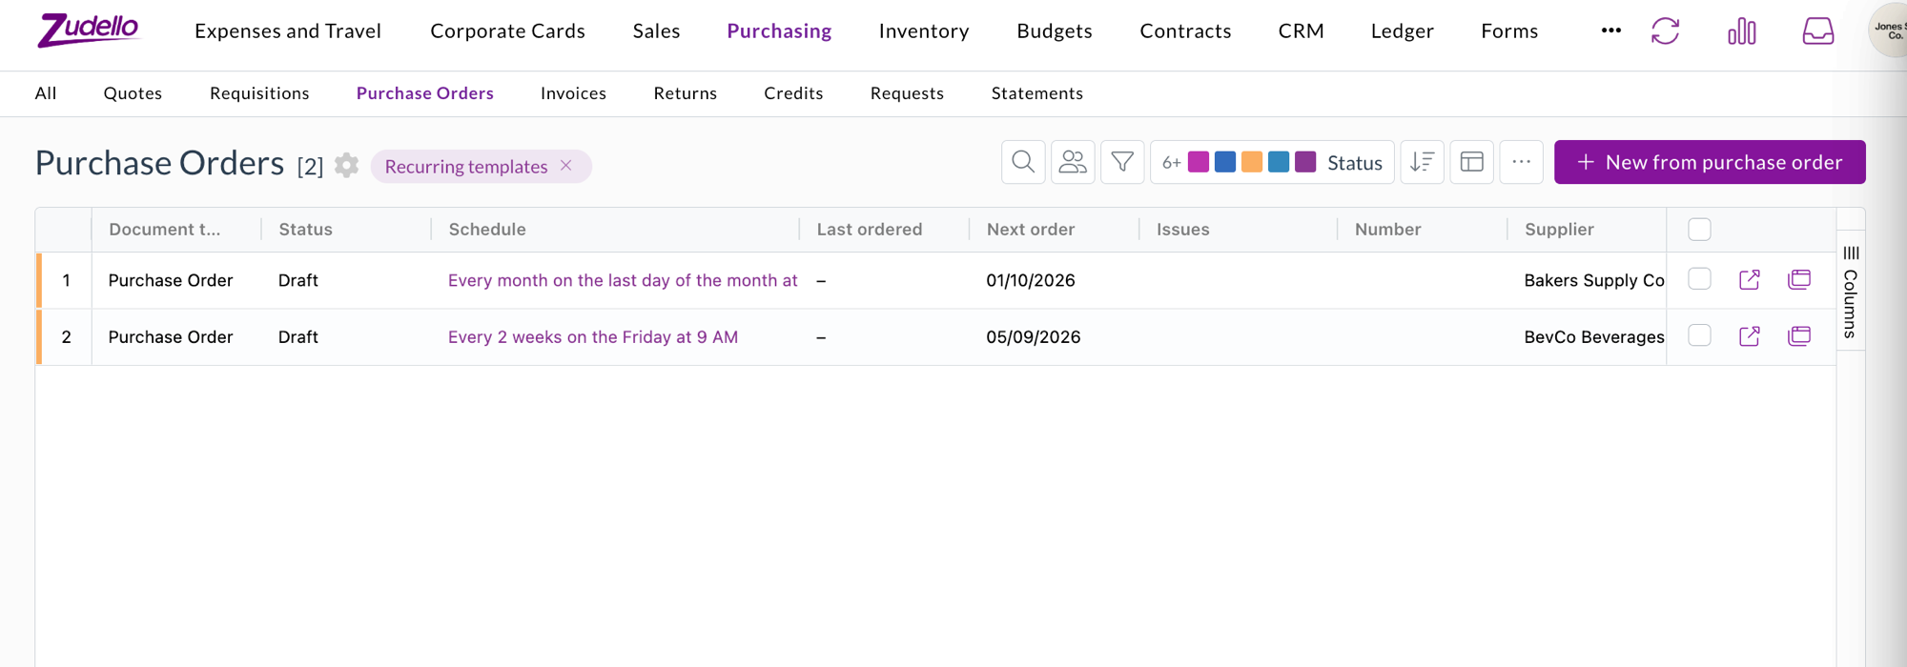Click New from purchase order button
The height and width of the screenshot is (667, 1907).
(x=1710, y=162)
